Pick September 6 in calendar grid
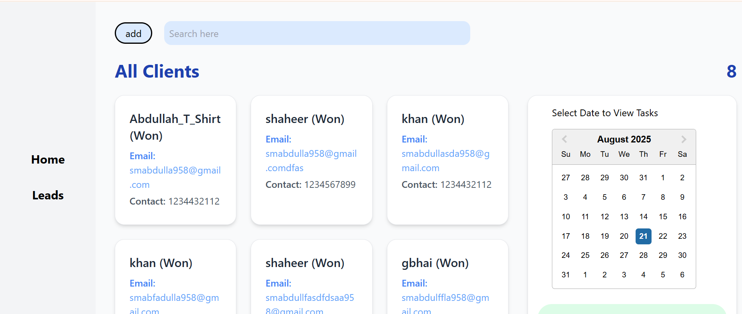 (682, 275)
